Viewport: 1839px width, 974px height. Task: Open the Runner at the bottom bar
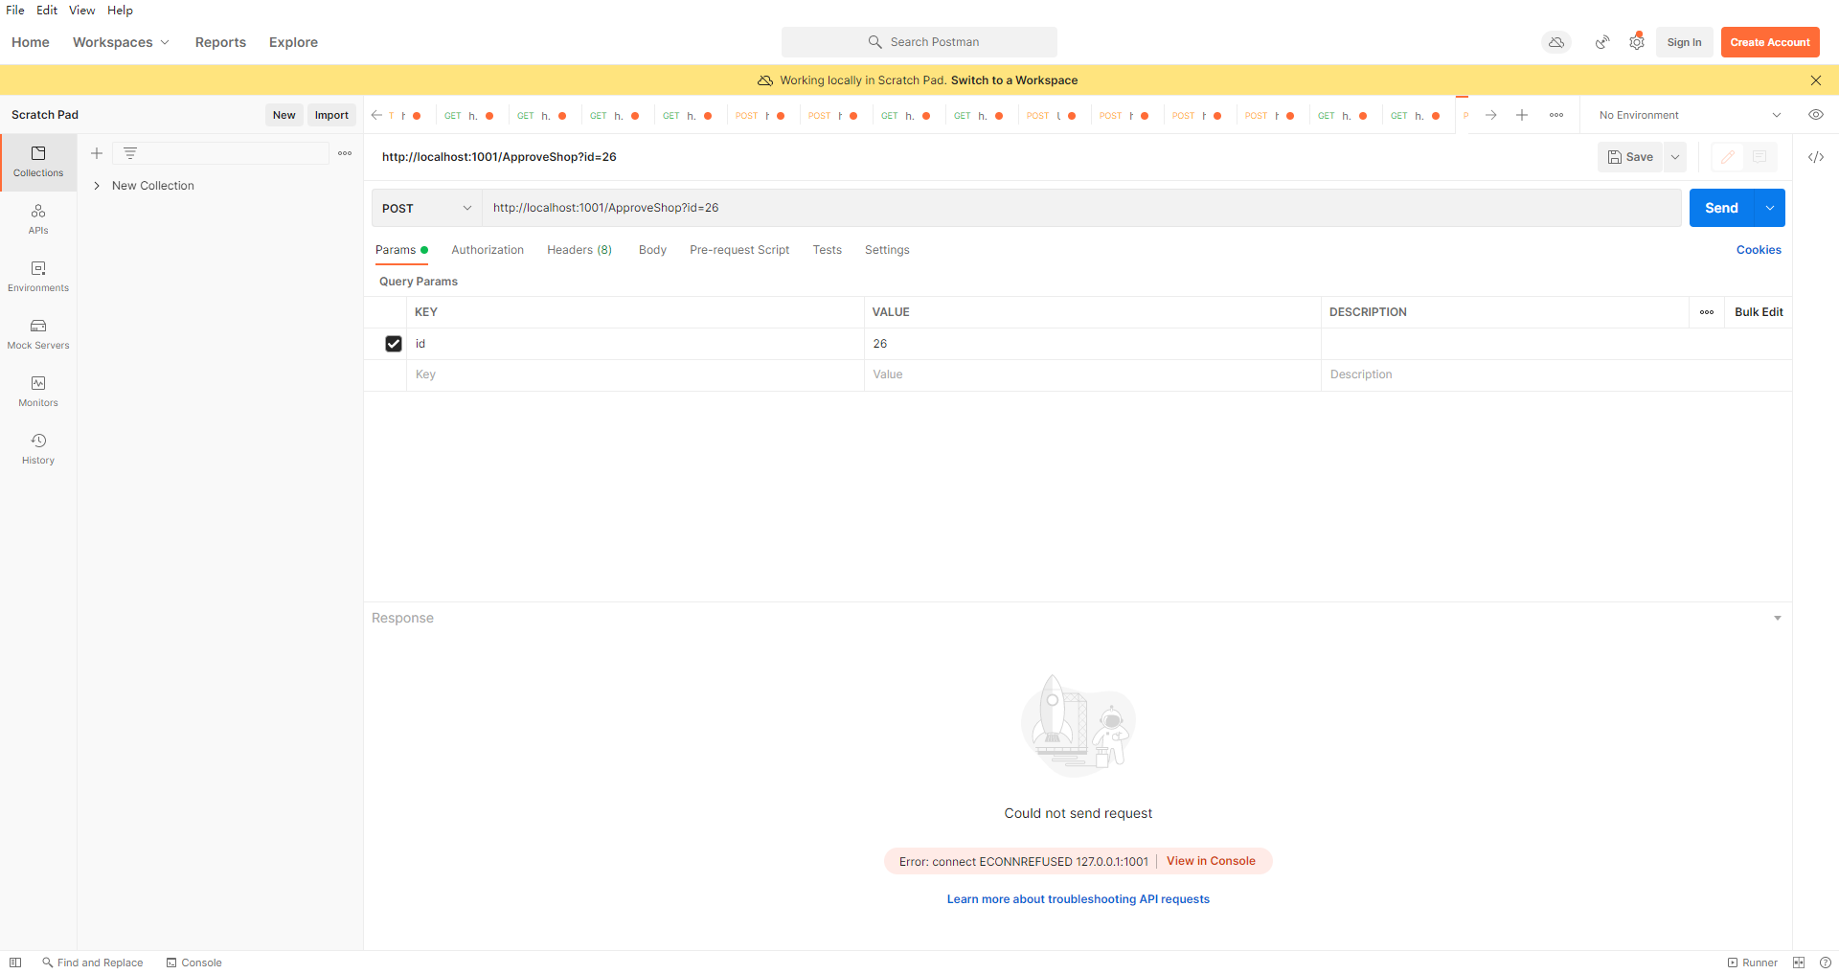coord(1755,963)
